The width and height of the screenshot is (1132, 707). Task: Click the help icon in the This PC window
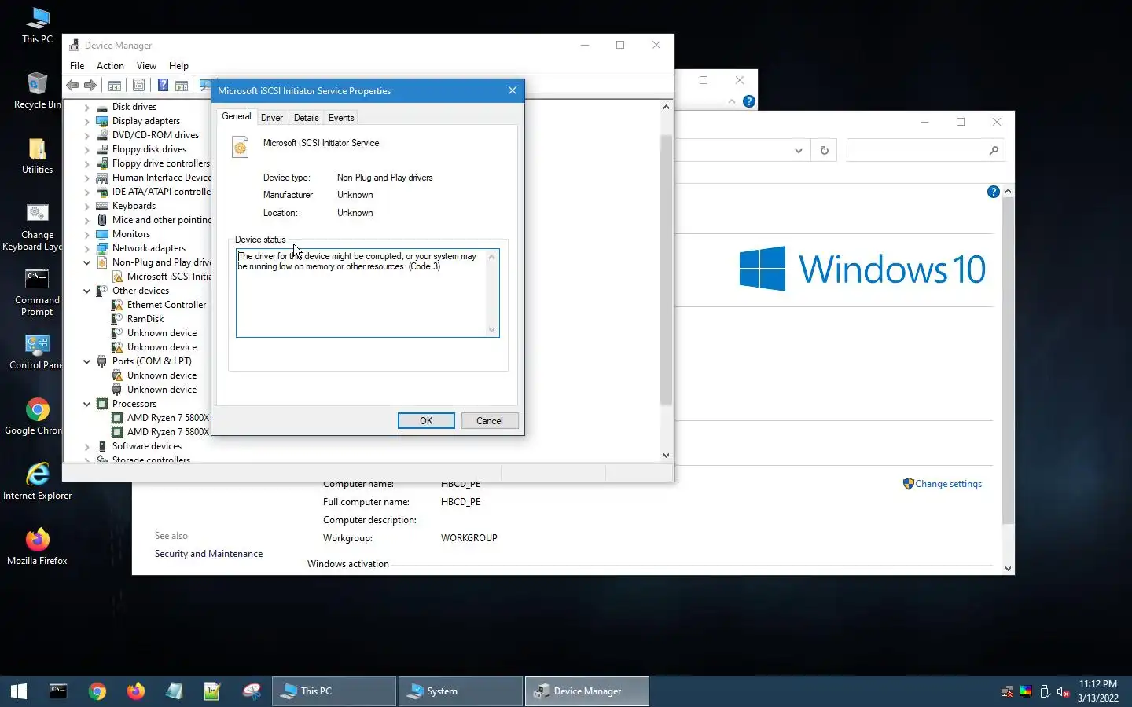point(749,101)
